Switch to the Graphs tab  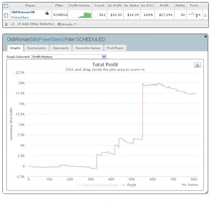click(x=15, y=49)
